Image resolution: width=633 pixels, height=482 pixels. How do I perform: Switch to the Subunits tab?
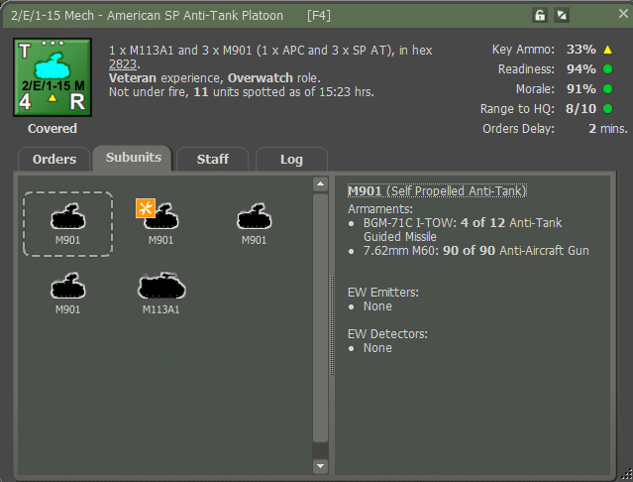(133, 158)
